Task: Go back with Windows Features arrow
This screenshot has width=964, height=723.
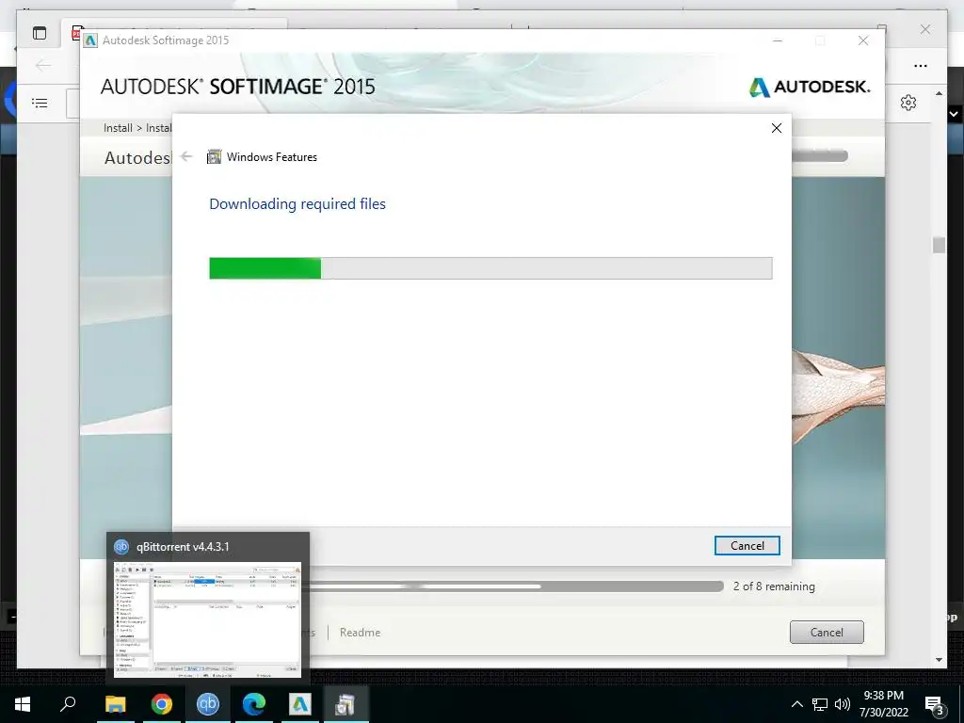Action: (186, 157)
